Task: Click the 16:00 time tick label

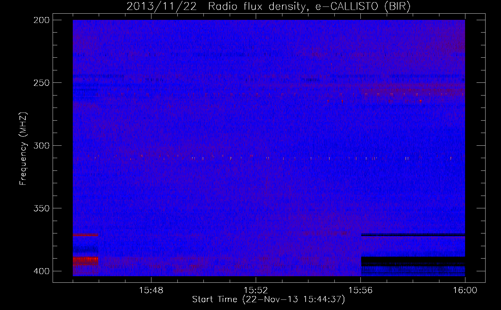Action: tap(465, 290)
